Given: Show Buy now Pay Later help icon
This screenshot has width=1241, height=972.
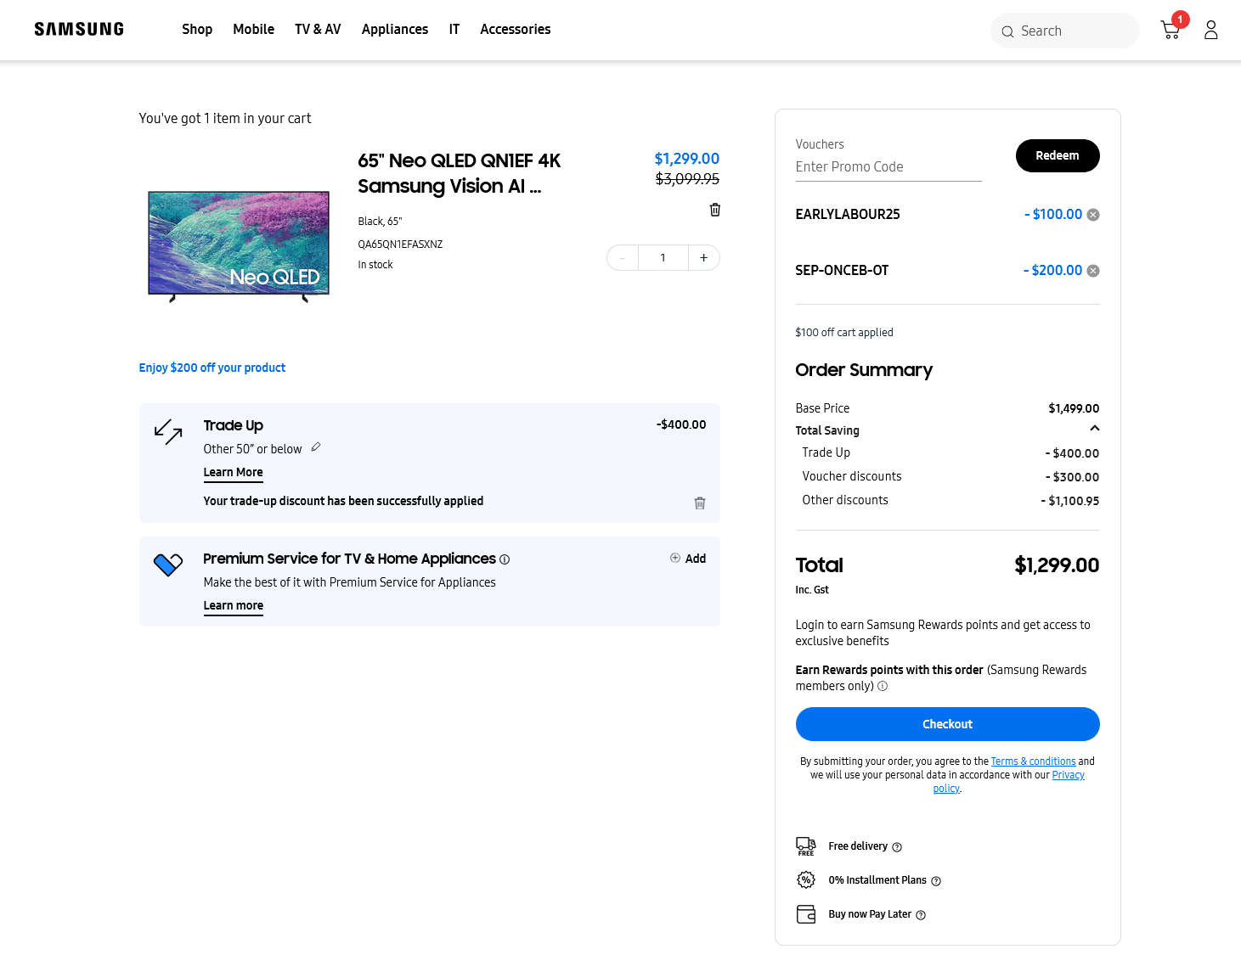Looking at the screenshot, I should point(921,915).
